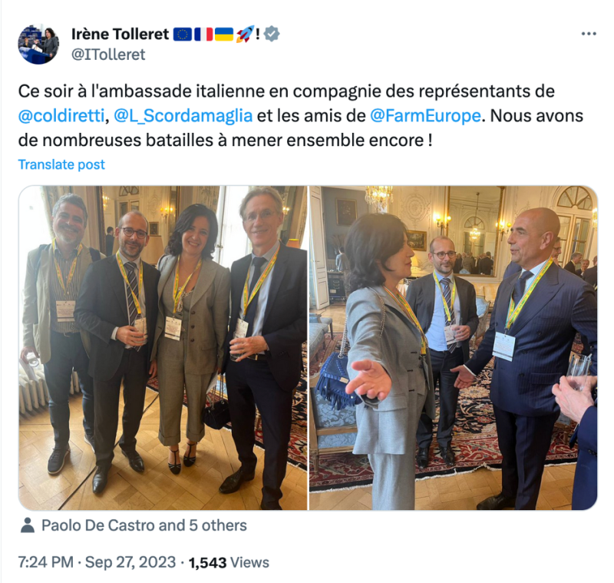The width and height of the screenshot is (614, 583).
Task: Open the @L_Scordamaglia mention link
Action: click(x=183, y=115)
